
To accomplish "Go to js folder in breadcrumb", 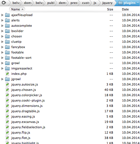I will pos(95,3).
